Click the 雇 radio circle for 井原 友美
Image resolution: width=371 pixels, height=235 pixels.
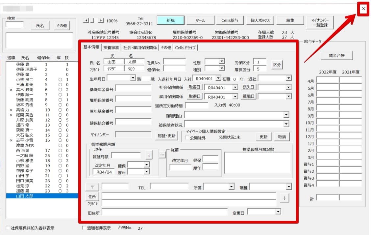(60, 120)
